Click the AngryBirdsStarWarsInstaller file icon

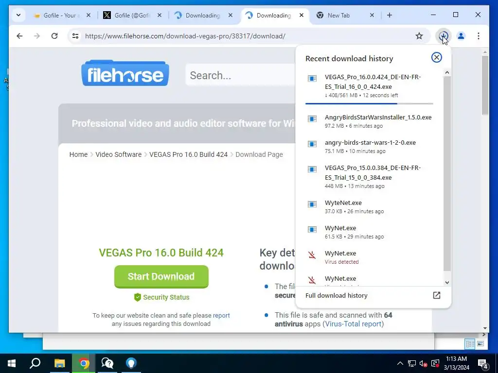point(312,119)
